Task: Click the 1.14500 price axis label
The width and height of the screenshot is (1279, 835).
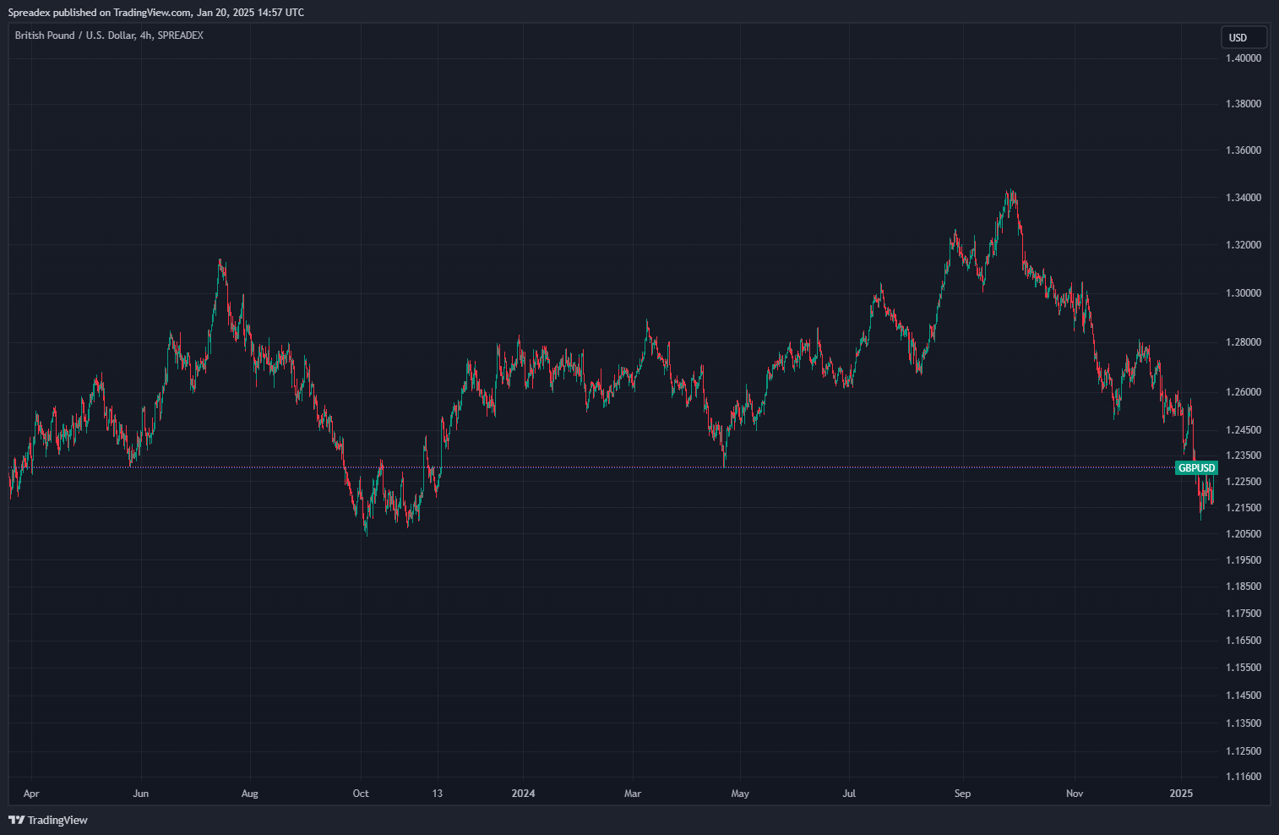Action: pos(1244,696)
